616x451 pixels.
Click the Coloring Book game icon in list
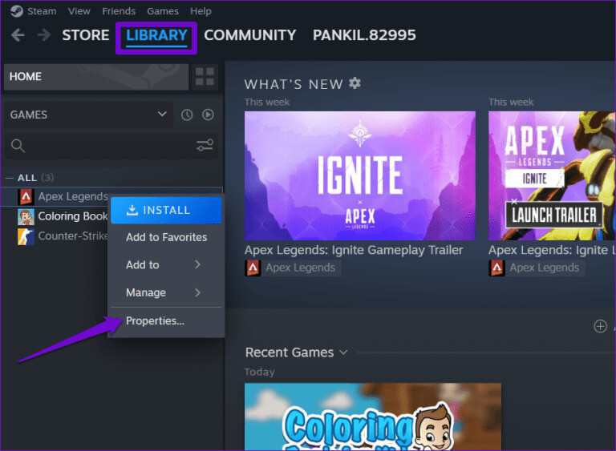tap(26, 216)
